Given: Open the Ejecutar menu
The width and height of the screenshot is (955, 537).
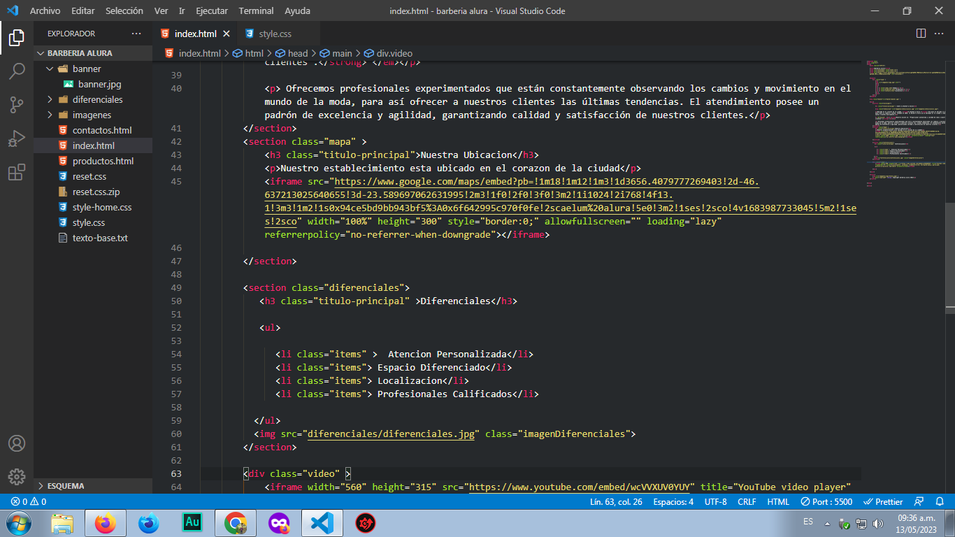Looking at the screenshot, I should click(212, 10).
